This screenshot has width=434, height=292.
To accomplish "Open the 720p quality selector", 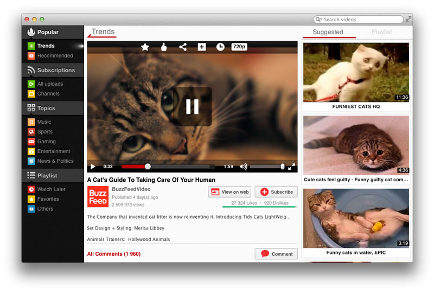I will pos(239,47).
